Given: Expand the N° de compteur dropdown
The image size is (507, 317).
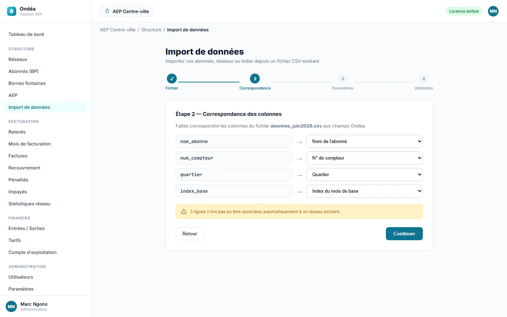Looking at the screenshot, I should pos(364,158).
